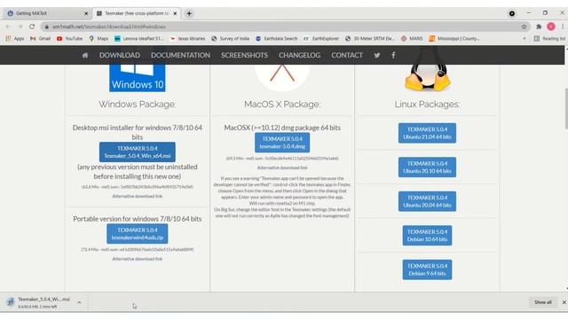Open a new browser tab

coord(189,13)
